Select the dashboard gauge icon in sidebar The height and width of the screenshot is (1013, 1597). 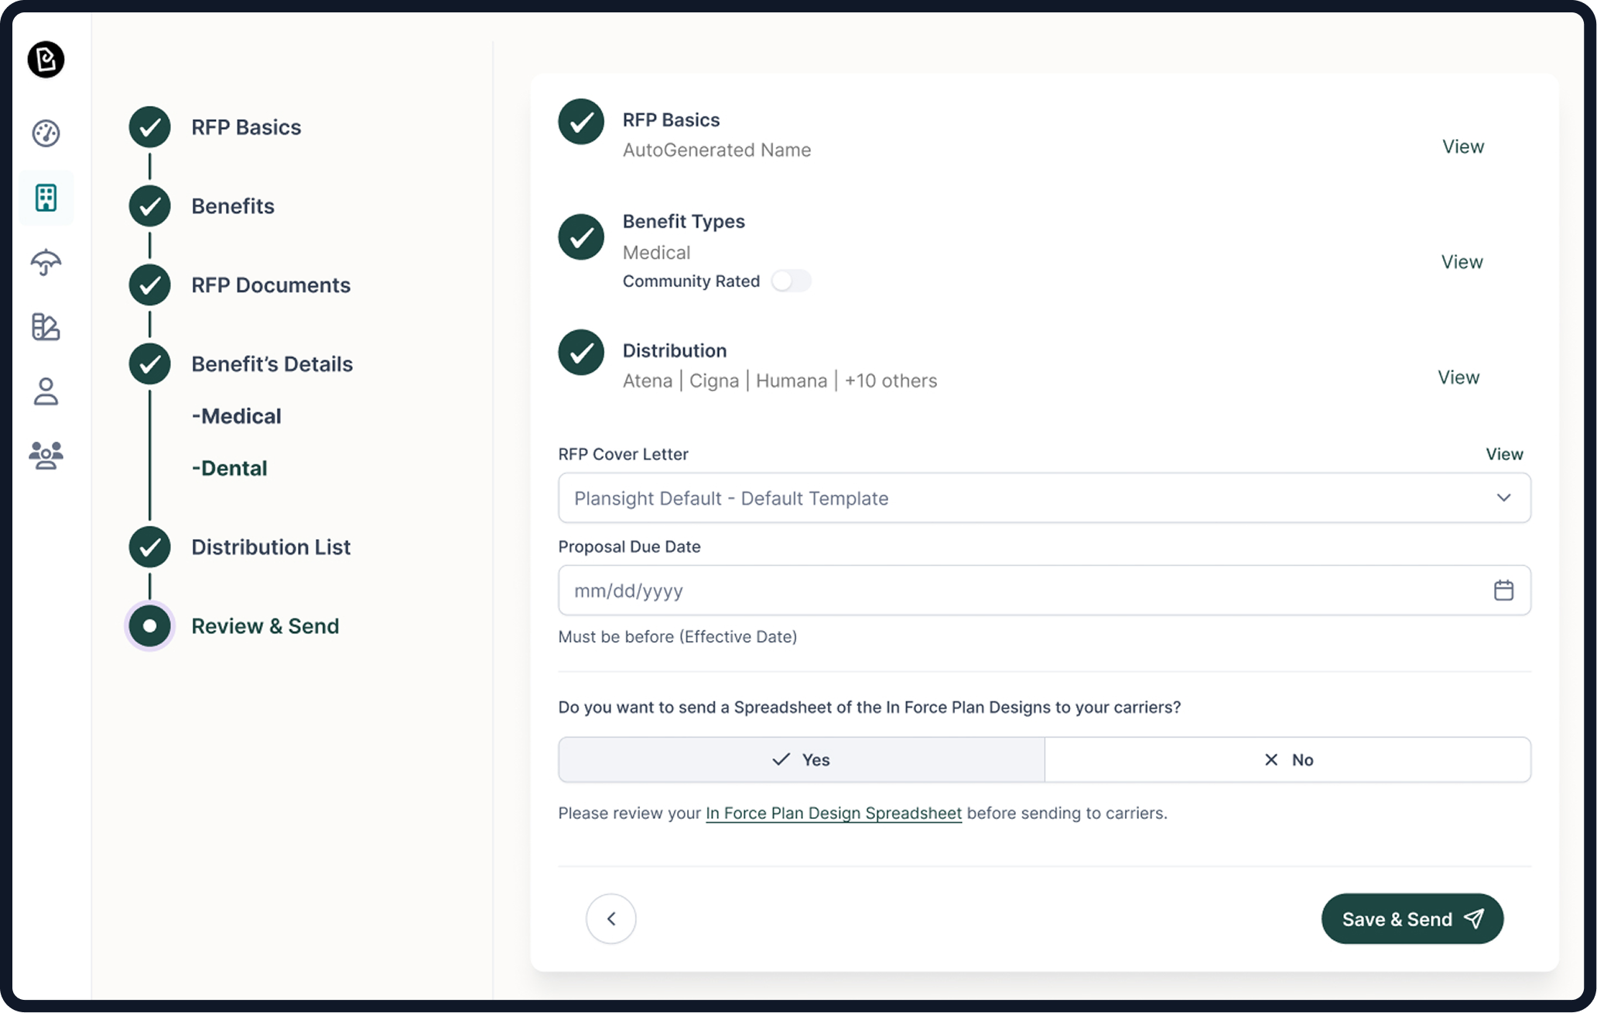46,133
